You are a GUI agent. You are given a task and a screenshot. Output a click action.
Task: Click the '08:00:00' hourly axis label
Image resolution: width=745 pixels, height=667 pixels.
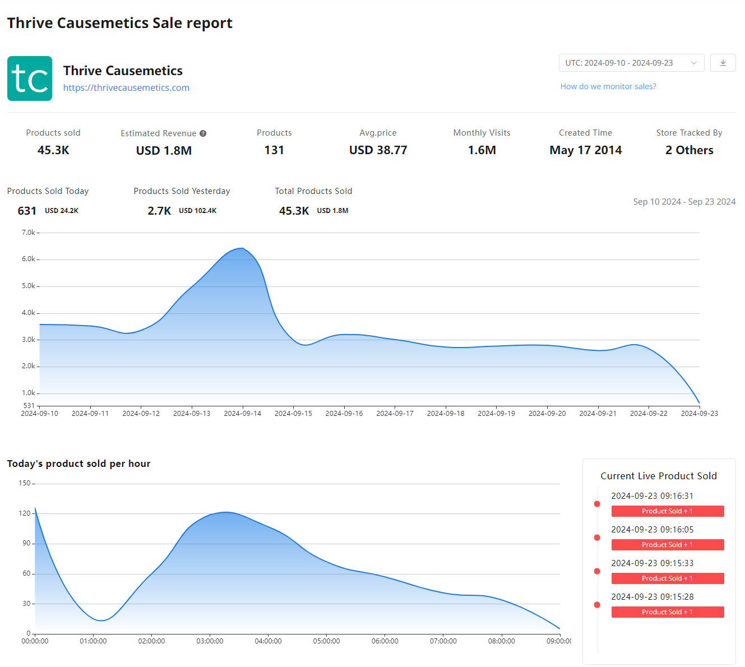tap(501, 641)
